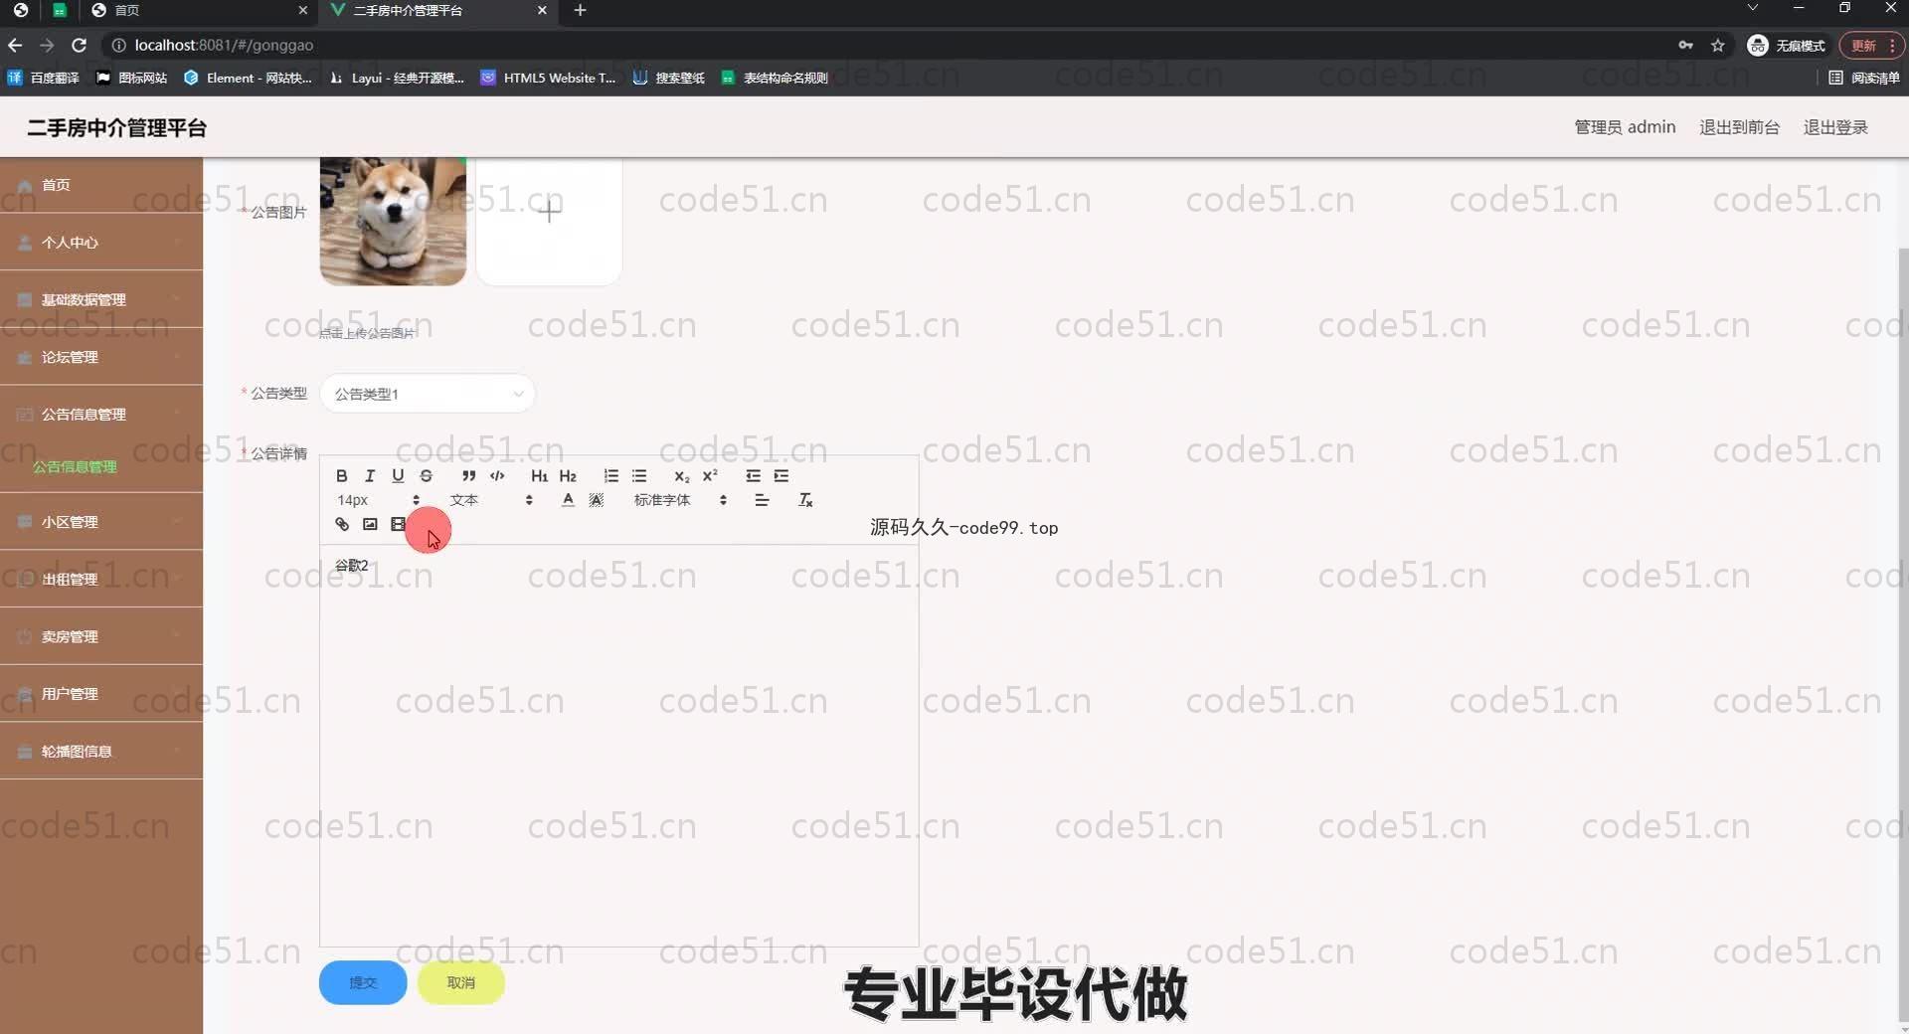
Task: Open the 公告类型 select box
Action: [427, 394]
